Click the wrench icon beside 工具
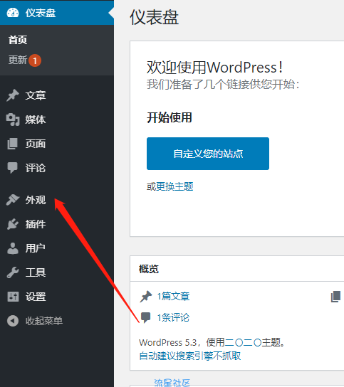Viewport: 344px width, 387px height. pyautogui.click(x=13, y=272)
